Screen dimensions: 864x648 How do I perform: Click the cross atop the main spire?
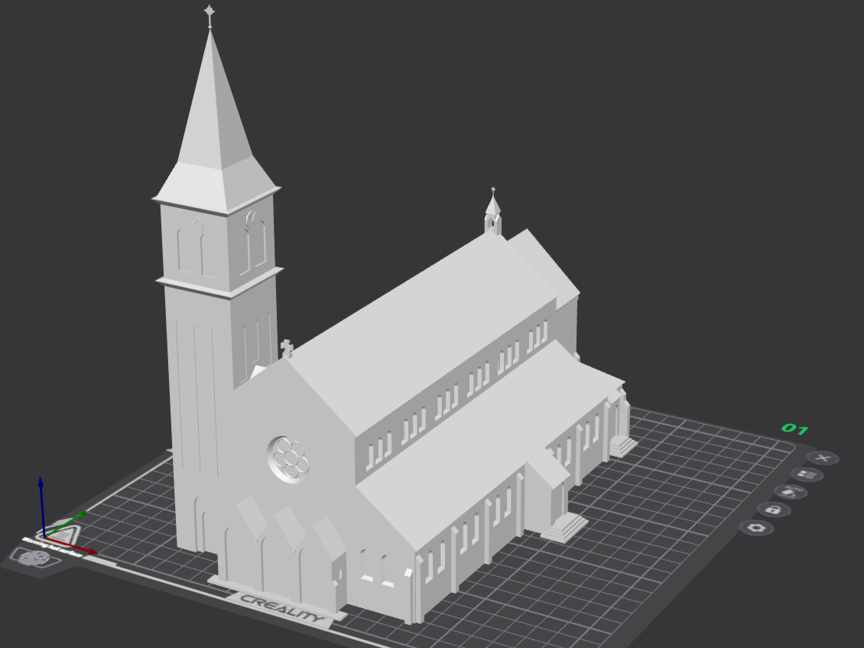210,15
